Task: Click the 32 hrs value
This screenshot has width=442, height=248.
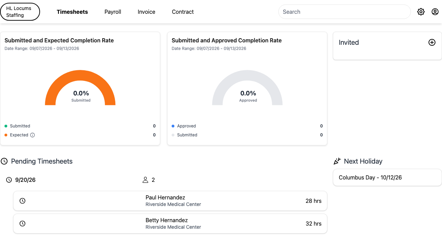Action: pyautogui.click(x=314, y=224)
